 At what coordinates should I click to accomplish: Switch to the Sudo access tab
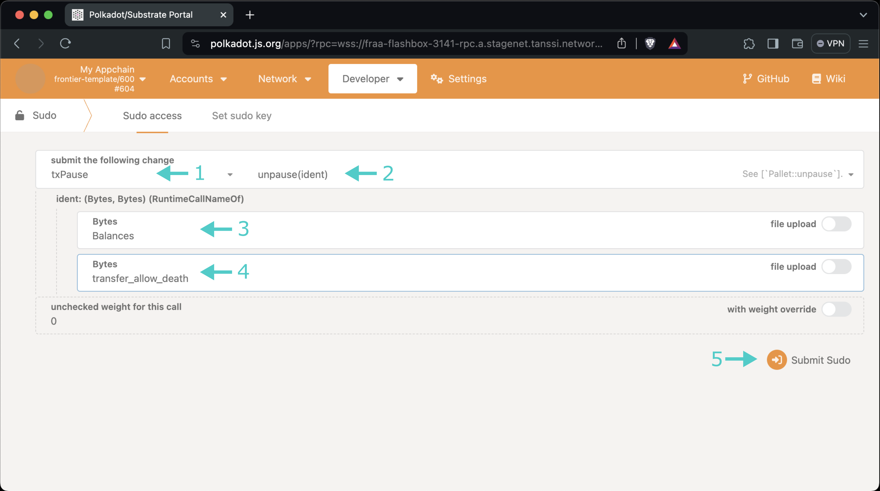click(152, 116)
